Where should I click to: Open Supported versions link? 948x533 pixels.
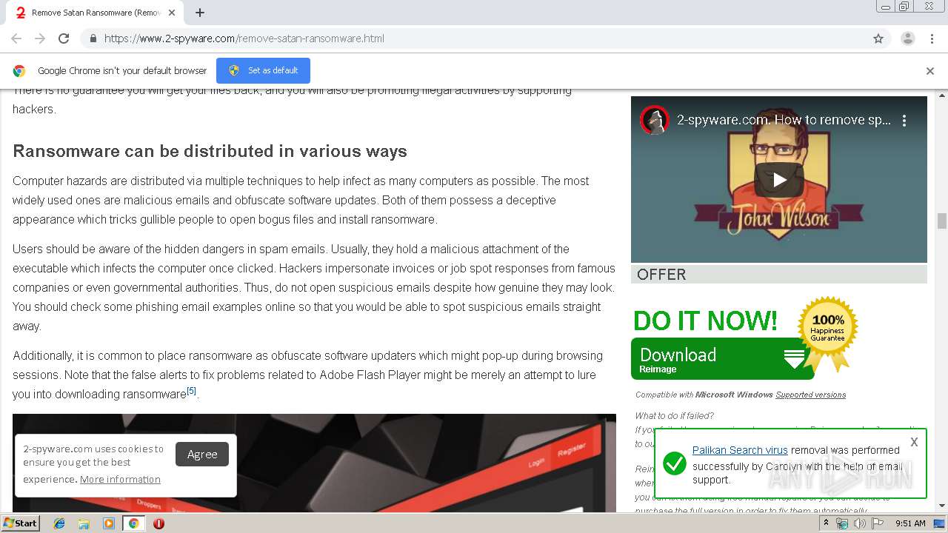tap(810, 395)
